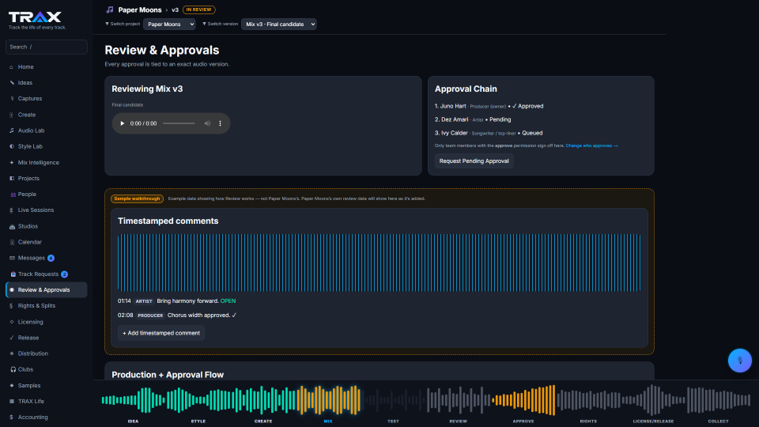
Task: Mute the audio player volume
Action: point(207,123)
